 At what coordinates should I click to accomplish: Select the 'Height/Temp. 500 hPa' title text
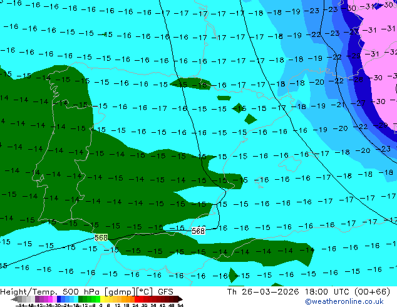(51, 292)
